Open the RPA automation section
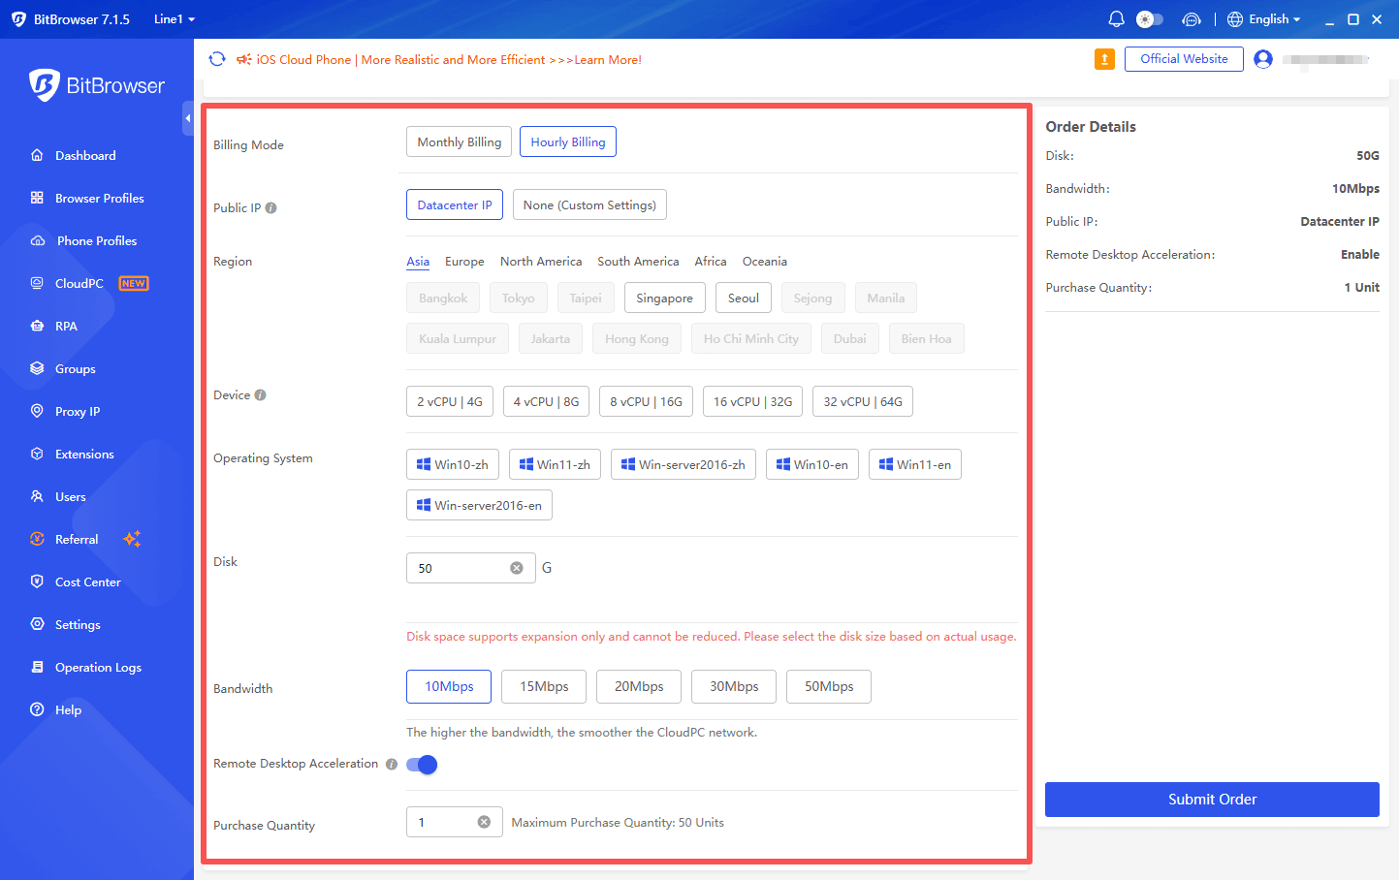Image resolution: width=1399 pixels, height=880 pixels. [x=66, y=326]
